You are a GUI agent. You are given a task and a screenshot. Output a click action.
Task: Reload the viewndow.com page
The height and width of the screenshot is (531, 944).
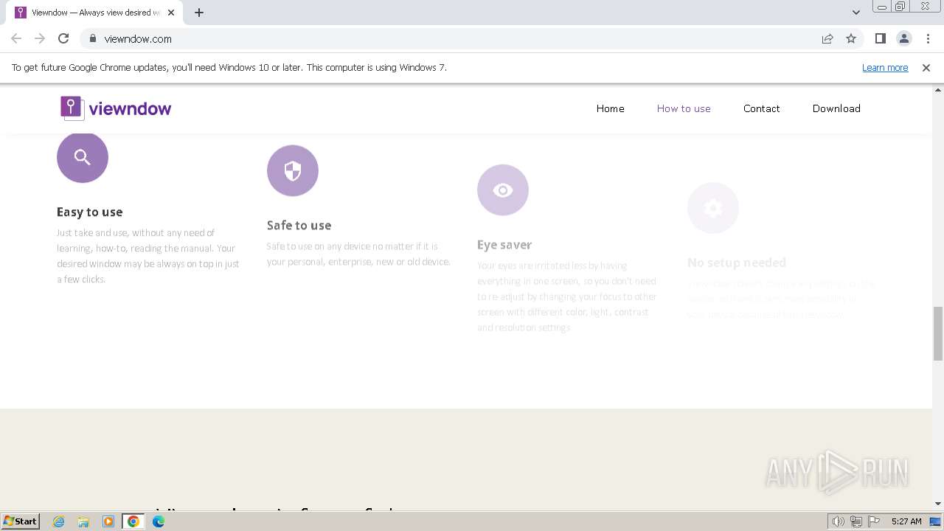pos(63,38)
